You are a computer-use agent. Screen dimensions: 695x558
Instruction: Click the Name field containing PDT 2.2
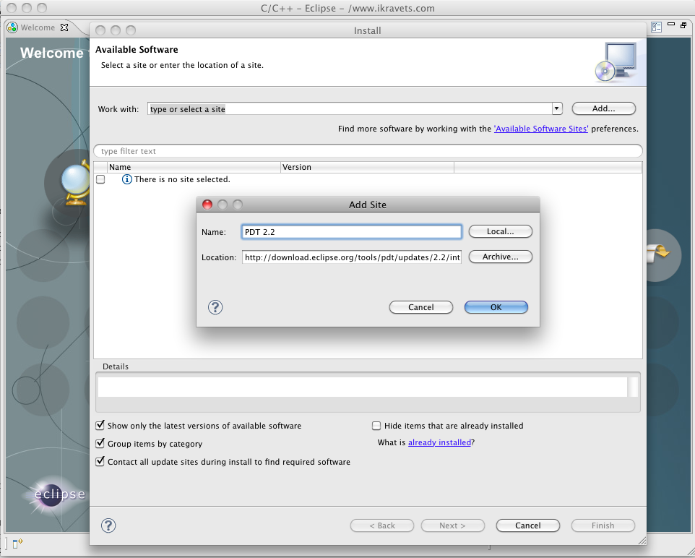(352, 232)
